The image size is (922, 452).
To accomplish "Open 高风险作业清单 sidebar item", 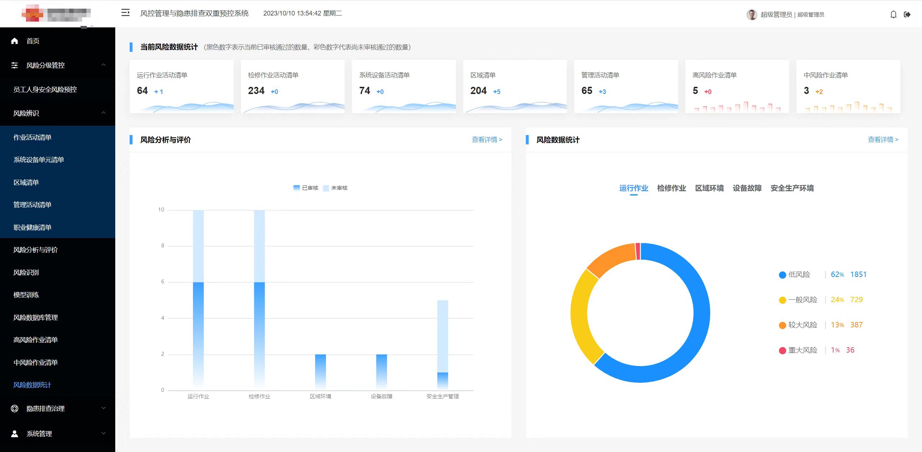I will (58, 340).
